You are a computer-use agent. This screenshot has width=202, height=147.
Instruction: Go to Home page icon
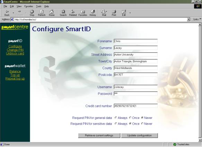point(52,13)
